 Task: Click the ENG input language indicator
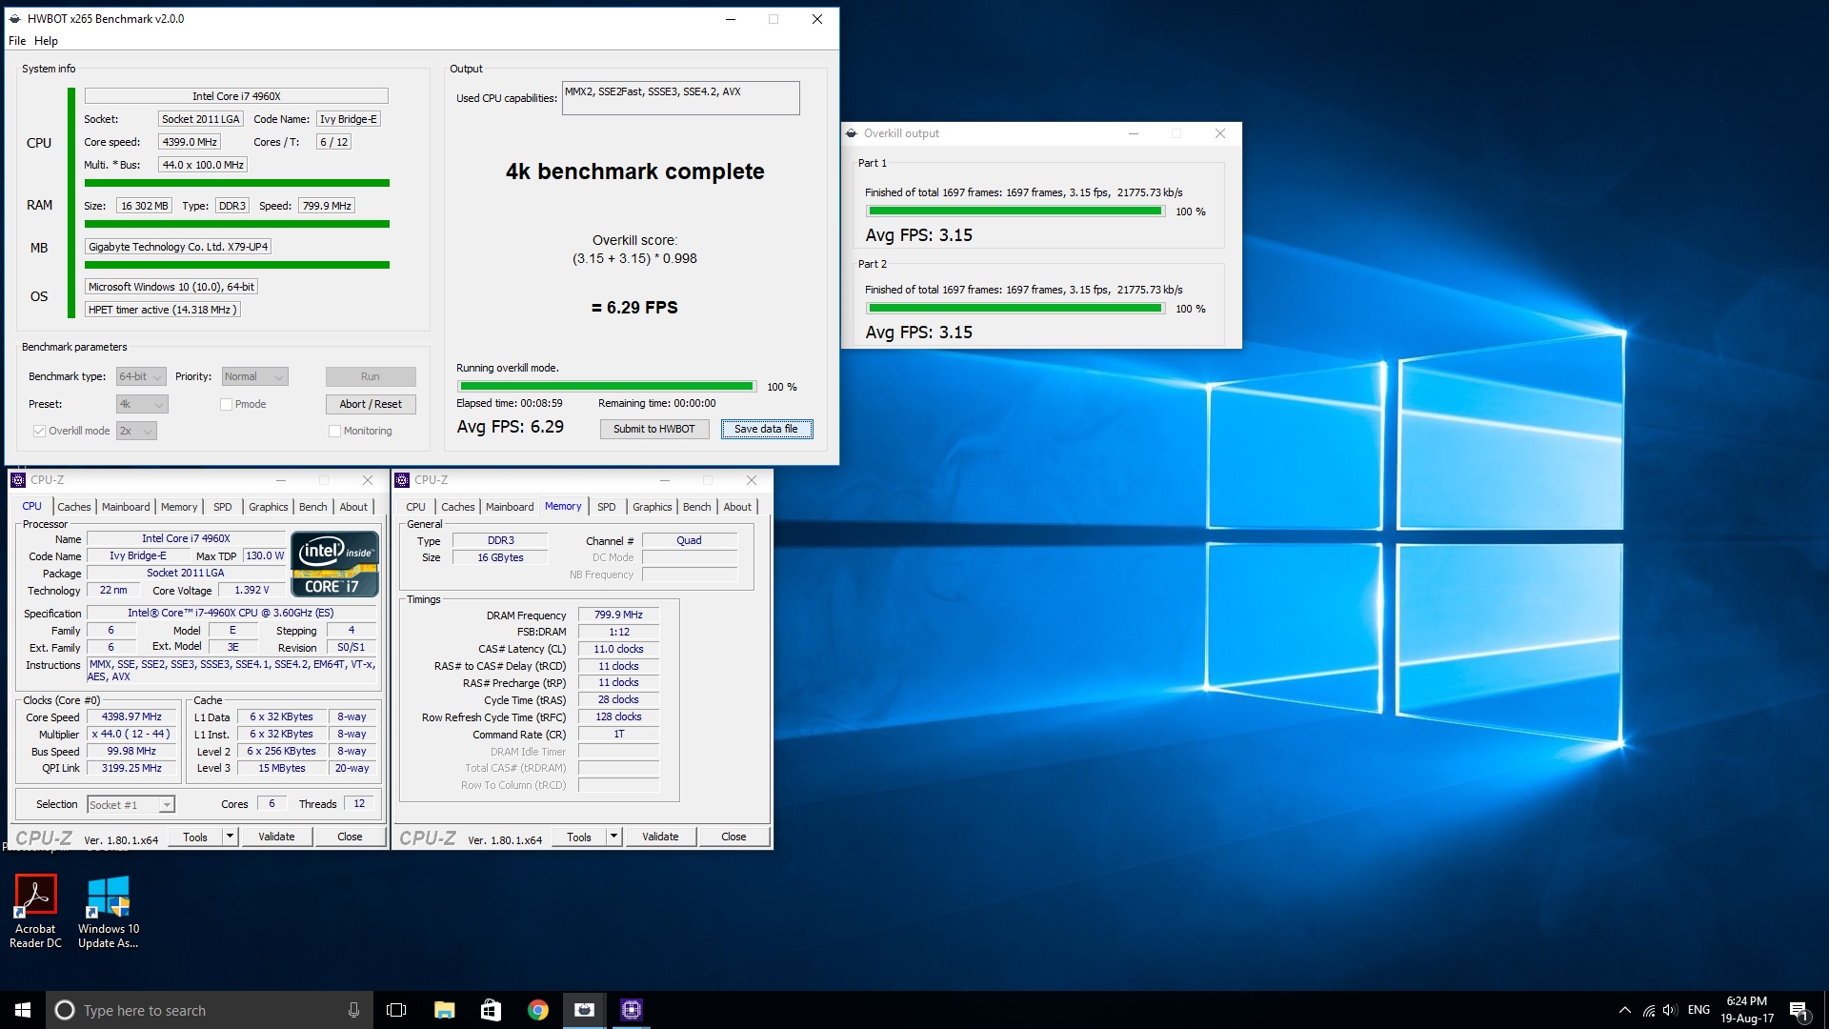(x=1698, y=1010)
